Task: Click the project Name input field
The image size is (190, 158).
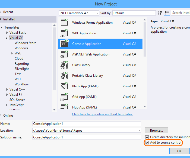Action: click(x=87, y=123)
